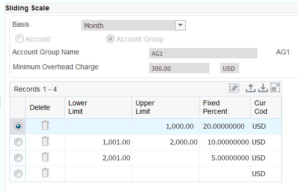The height and width of the screenshot is (192, 298).
Task: Click the Delete column header
Action: coord(45,107)
